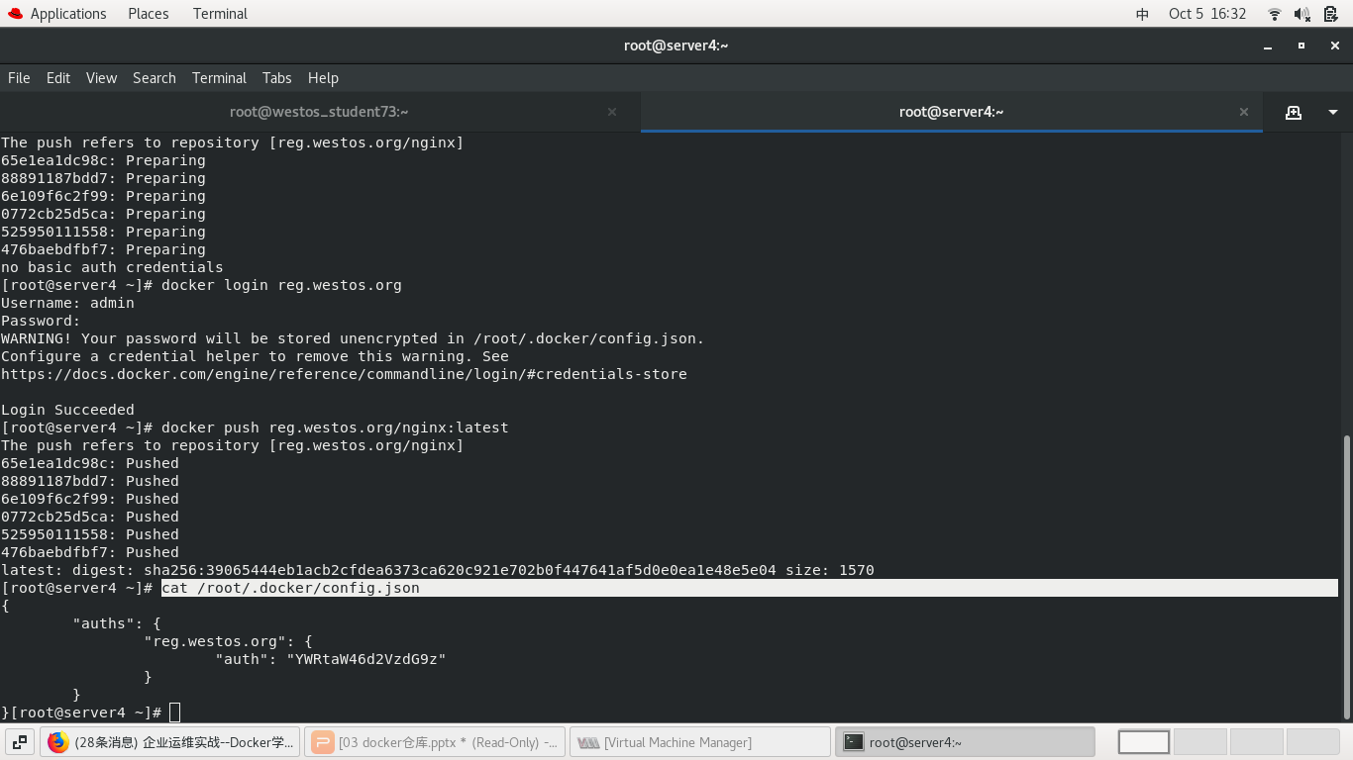The width and height of the screenshot is (1353, 760).
Task: Open the Help menu
Action: [x=323, y=78]
